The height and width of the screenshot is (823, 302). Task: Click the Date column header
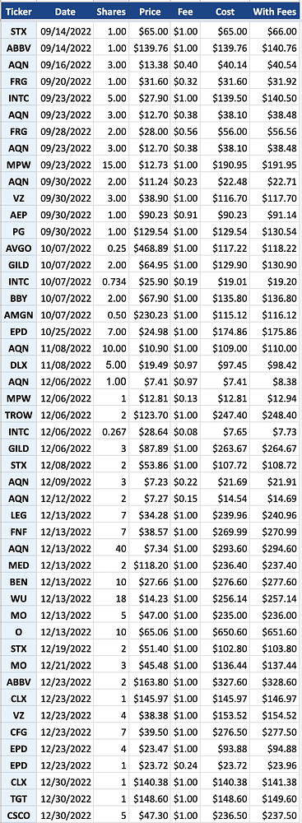pyautogui.click(x=65, y=11)
